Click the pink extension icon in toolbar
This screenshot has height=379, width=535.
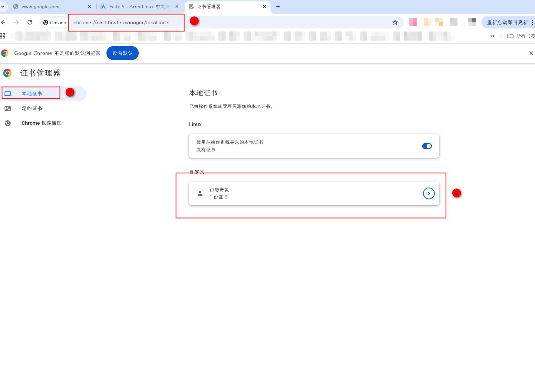click(x=413, y=22)
